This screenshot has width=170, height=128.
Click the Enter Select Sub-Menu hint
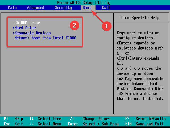(x=93, y=124)
